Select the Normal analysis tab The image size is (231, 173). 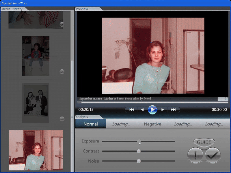coord(91,124)
